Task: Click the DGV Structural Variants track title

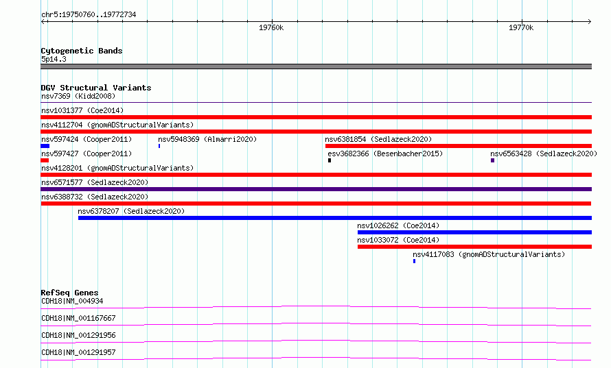Action: [x=96, y=88]
